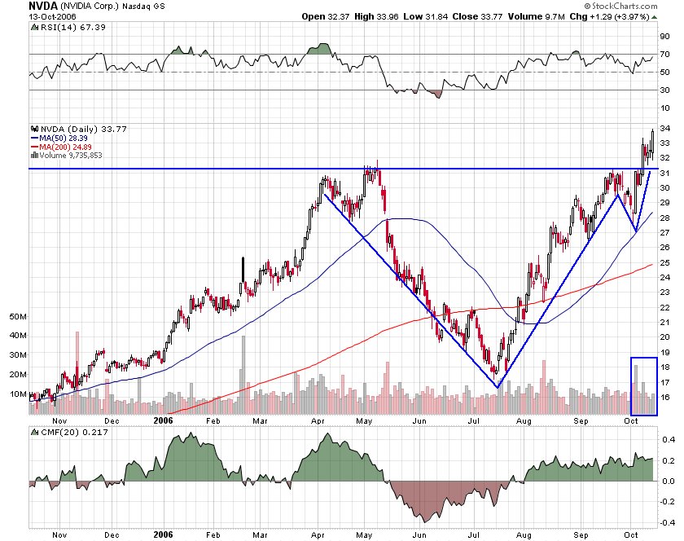Click the 16 price axis label
The width and height of the screenshot is (684, 541).
click(x=664, y=397)
